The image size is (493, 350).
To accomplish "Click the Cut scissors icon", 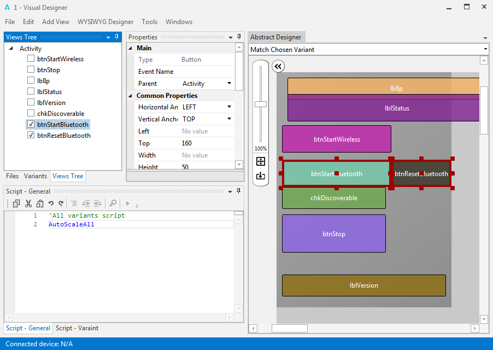I will (28, 203).
